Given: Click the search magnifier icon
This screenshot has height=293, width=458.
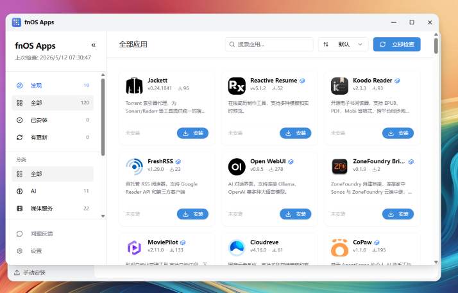Looking at the screenshot, I should tap(232, 44).
